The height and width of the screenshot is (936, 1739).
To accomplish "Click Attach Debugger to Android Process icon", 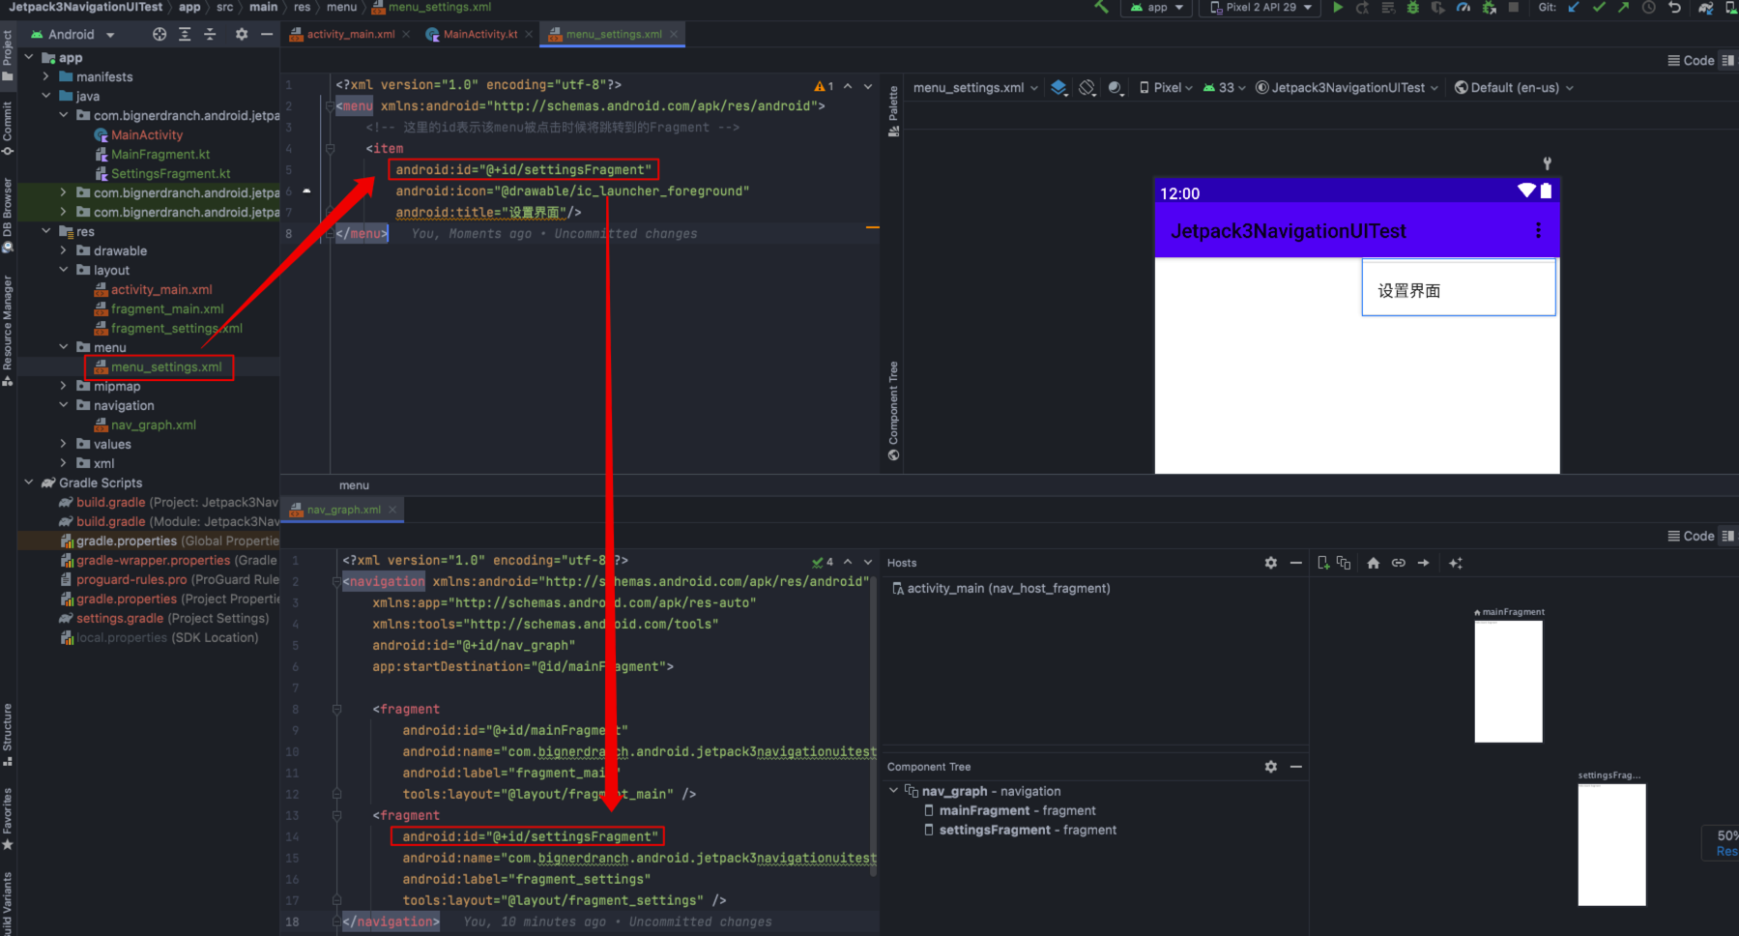I will point(1489,8).
